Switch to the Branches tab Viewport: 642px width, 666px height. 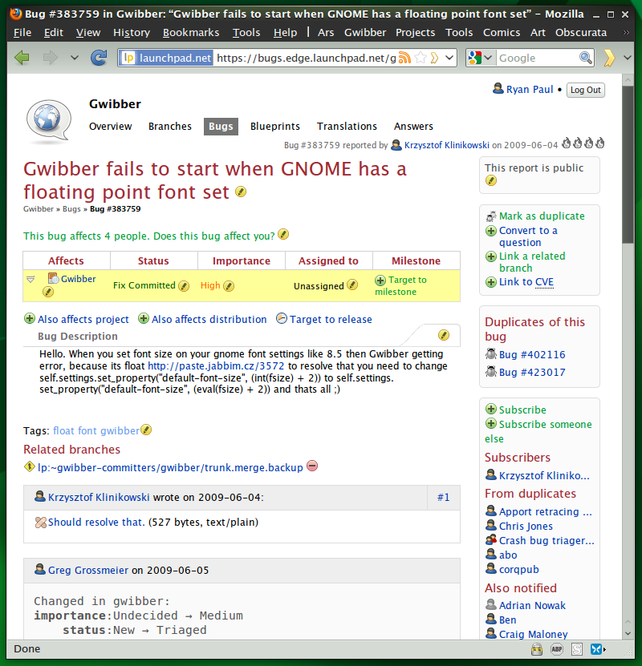pyautogui.click(x=170, y=126)
